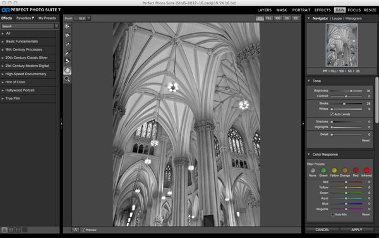Click the Apply button
The image size is (379, 238).
(x=357, y=230)
